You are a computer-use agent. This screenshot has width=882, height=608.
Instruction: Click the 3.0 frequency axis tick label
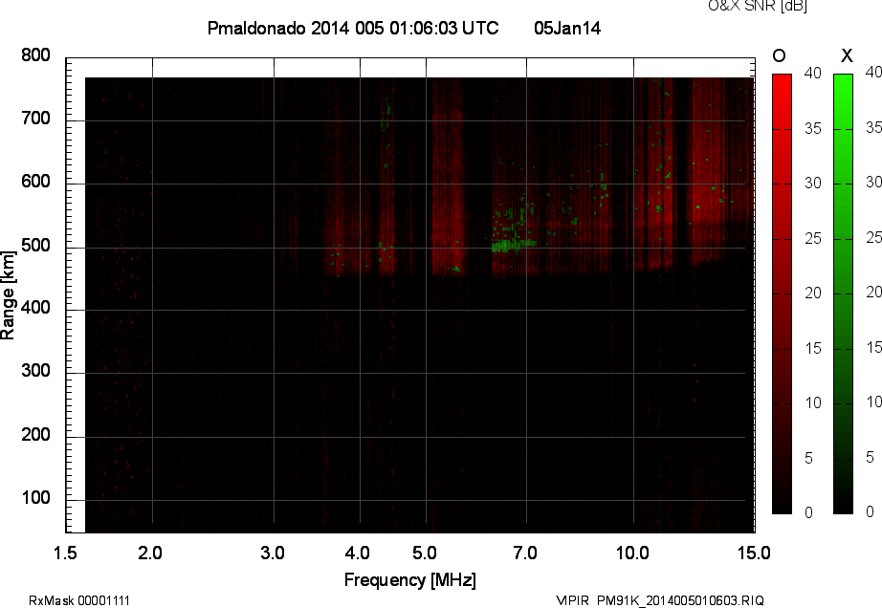tap(274, 553)
